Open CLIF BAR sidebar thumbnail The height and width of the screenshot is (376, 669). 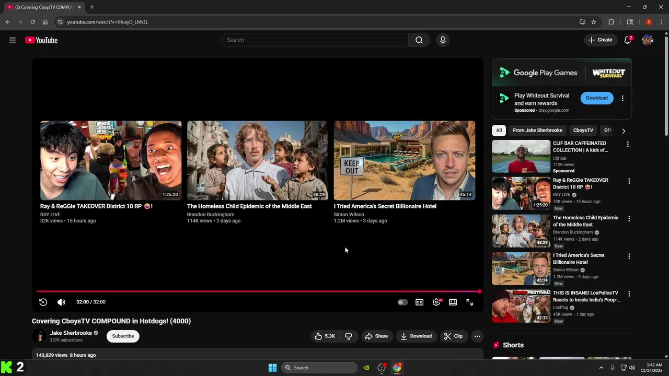(521, 156)
